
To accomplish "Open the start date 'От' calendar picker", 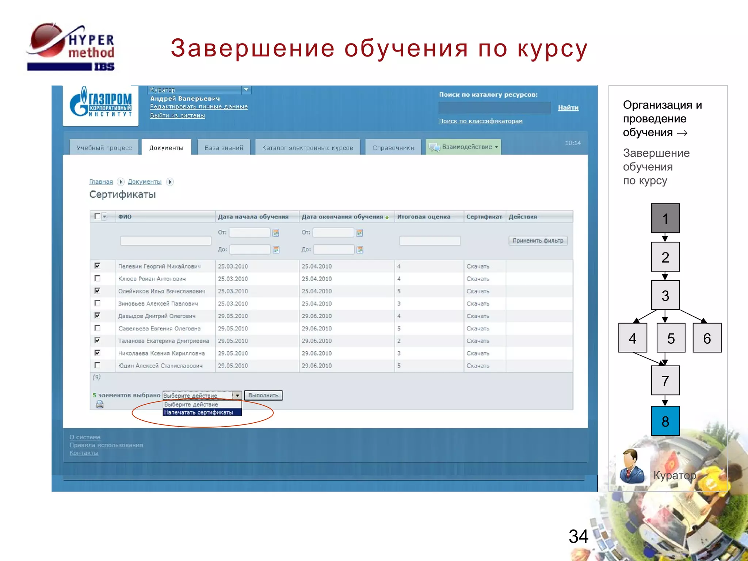I will (276, 233).
